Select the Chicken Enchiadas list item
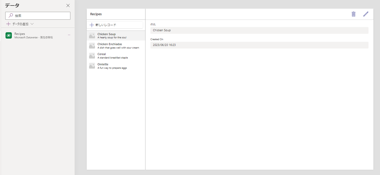 [116, 46]
